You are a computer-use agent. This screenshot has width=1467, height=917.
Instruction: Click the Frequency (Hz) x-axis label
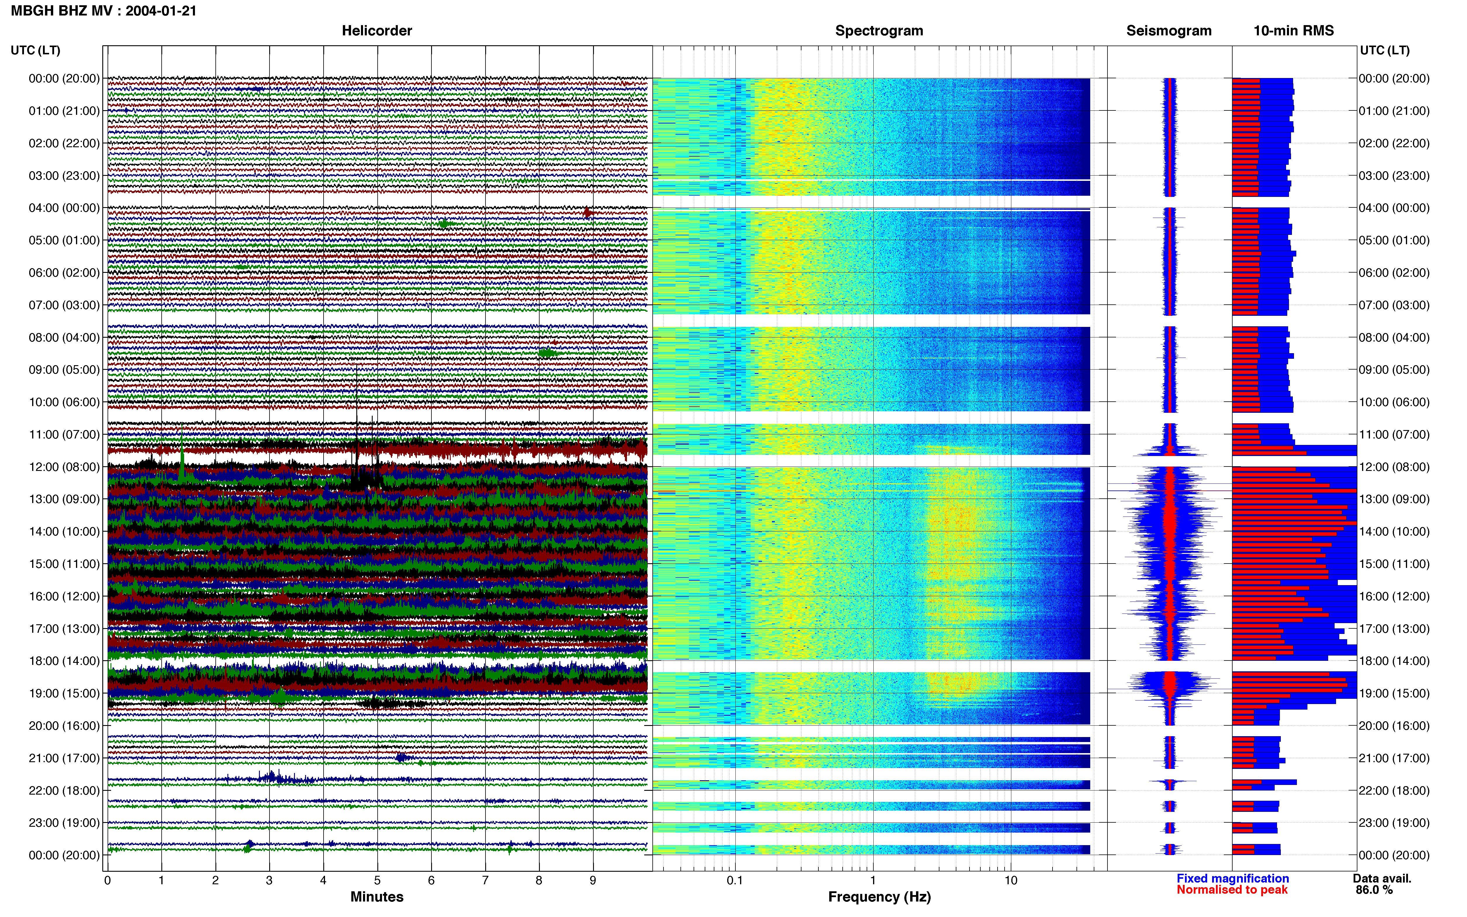[879, 897]
